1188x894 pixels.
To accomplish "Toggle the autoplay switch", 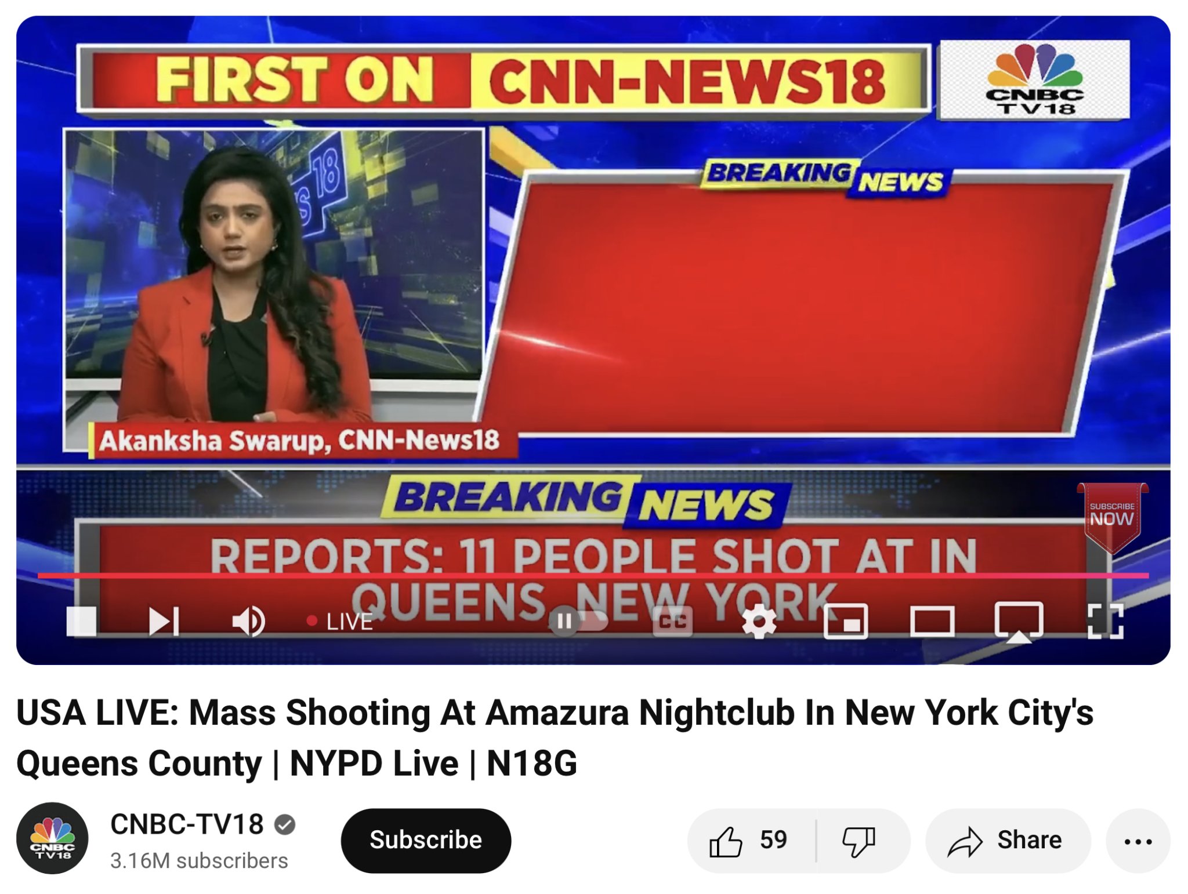I will [x=577, y=622].
